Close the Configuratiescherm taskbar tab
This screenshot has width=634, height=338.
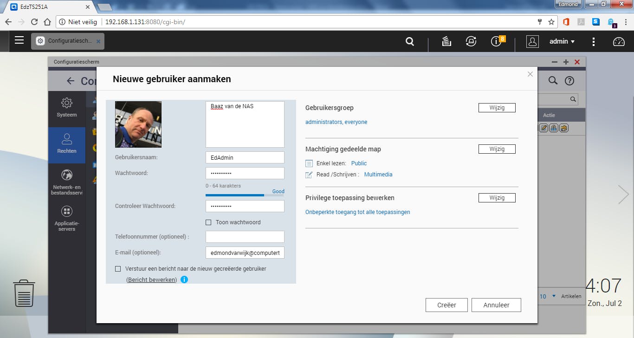click(98, 41)
